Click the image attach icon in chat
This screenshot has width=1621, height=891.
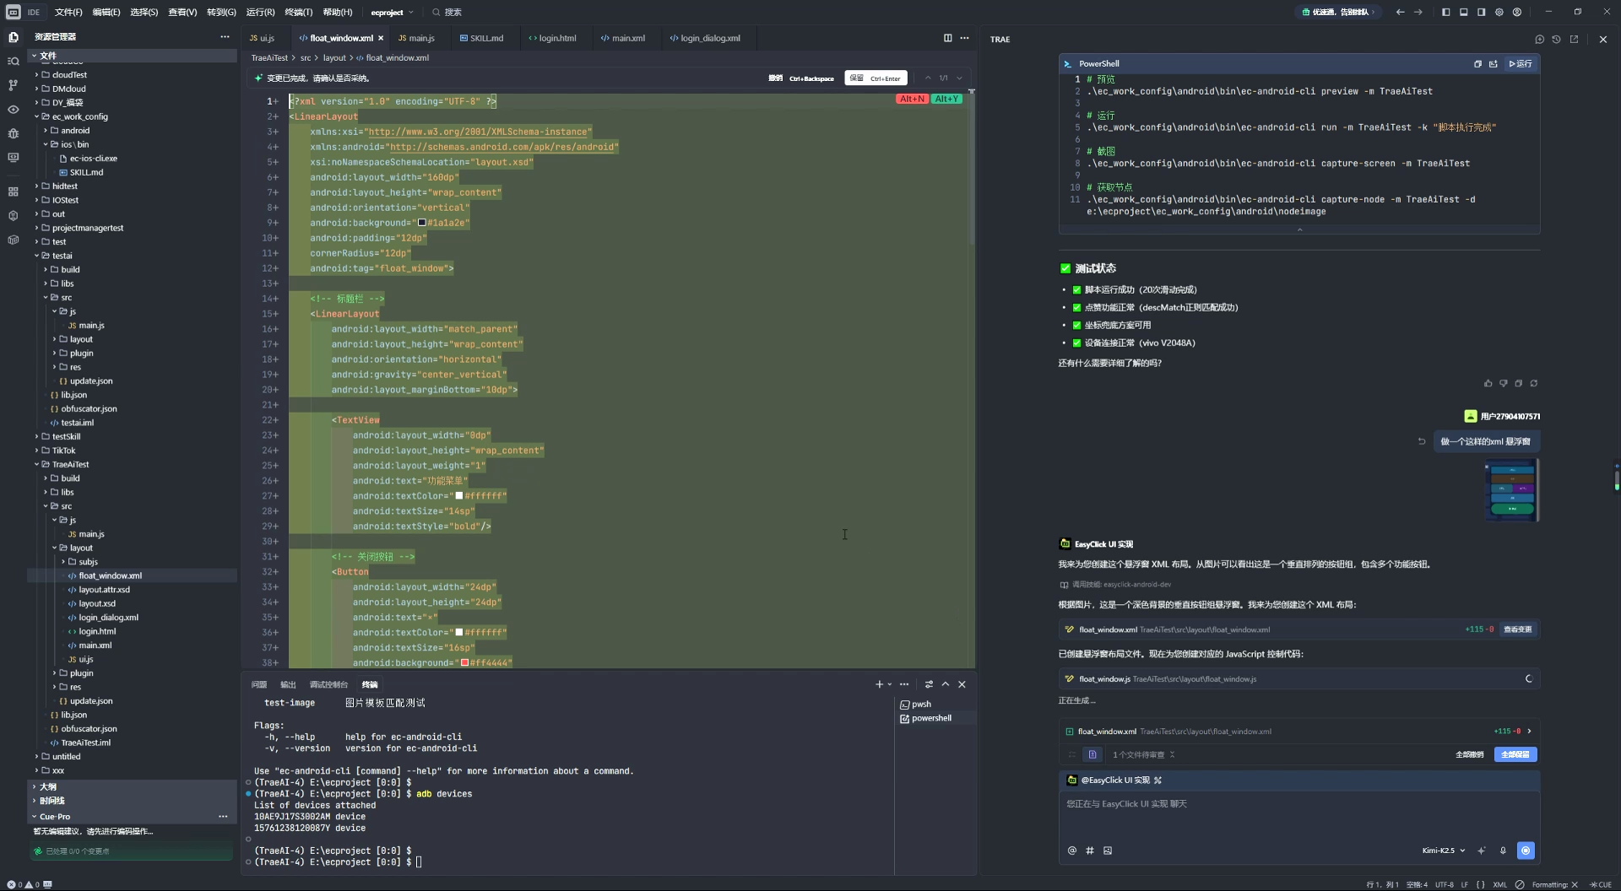pyautogui.click(x=1108, y=850)
